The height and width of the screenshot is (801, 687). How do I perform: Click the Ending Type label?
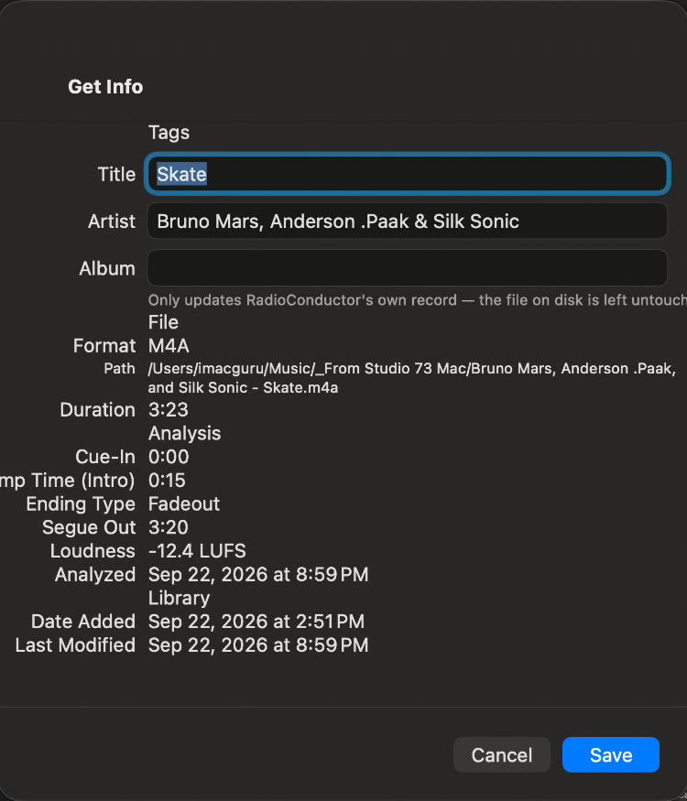tap(81, 504)
